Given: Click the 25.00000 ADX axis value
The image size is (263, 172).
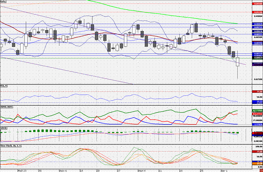Looking at the screenshot, I should pos(258,120).
